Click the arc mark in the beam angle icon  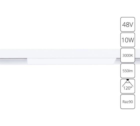click(x=128, y=82)
